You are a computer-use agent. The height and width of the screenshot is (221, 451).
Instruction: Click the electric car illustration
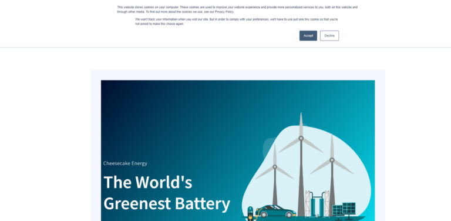click(275, 211)
